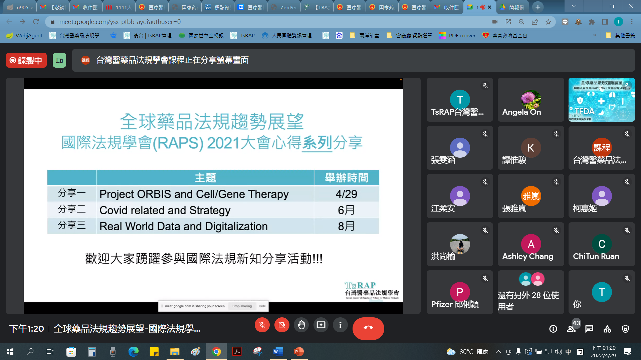Open the TsRAP bookmark

click(243, 35)
